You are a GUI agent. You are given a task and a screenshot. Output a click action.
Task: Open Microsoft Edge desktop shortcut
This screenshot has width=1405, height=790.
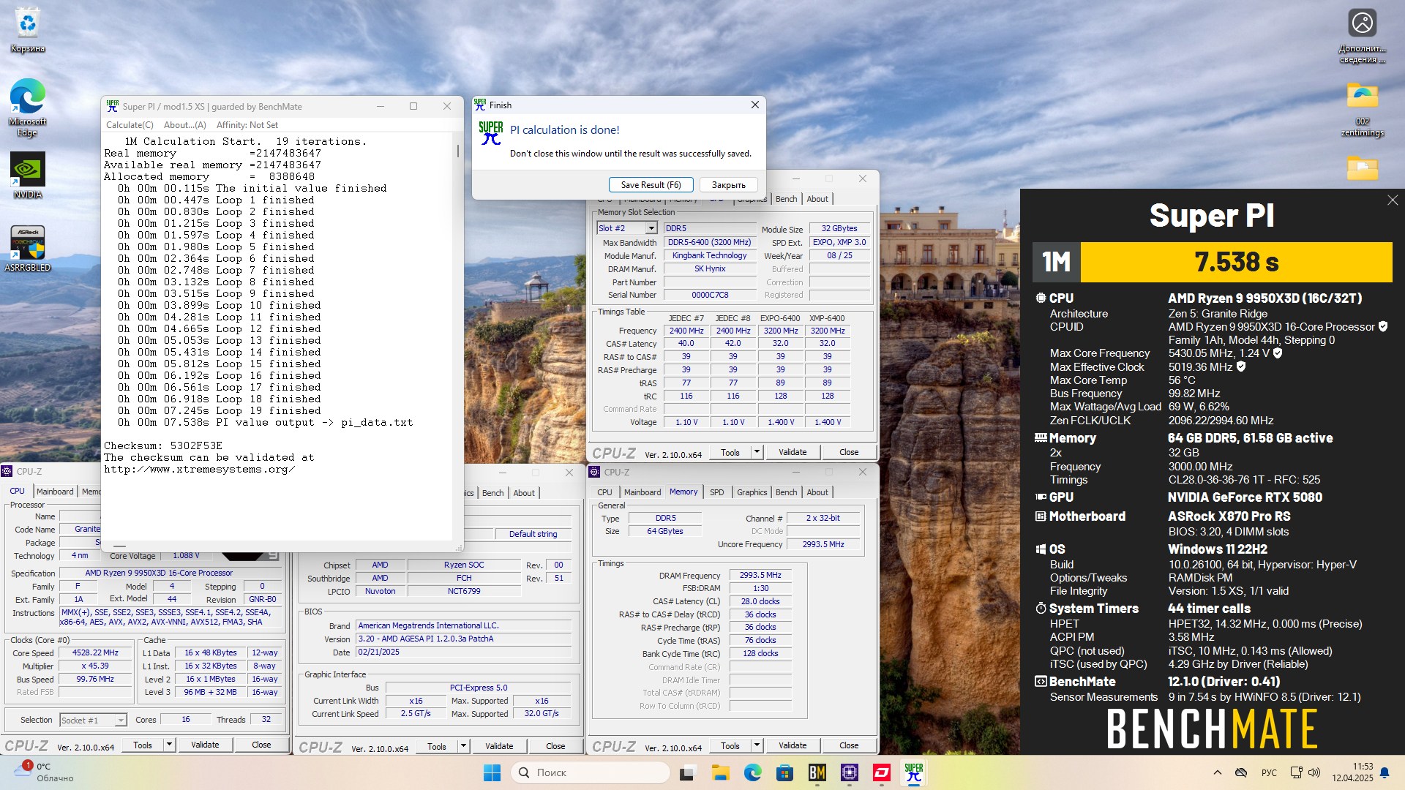(x=28, y=108)
